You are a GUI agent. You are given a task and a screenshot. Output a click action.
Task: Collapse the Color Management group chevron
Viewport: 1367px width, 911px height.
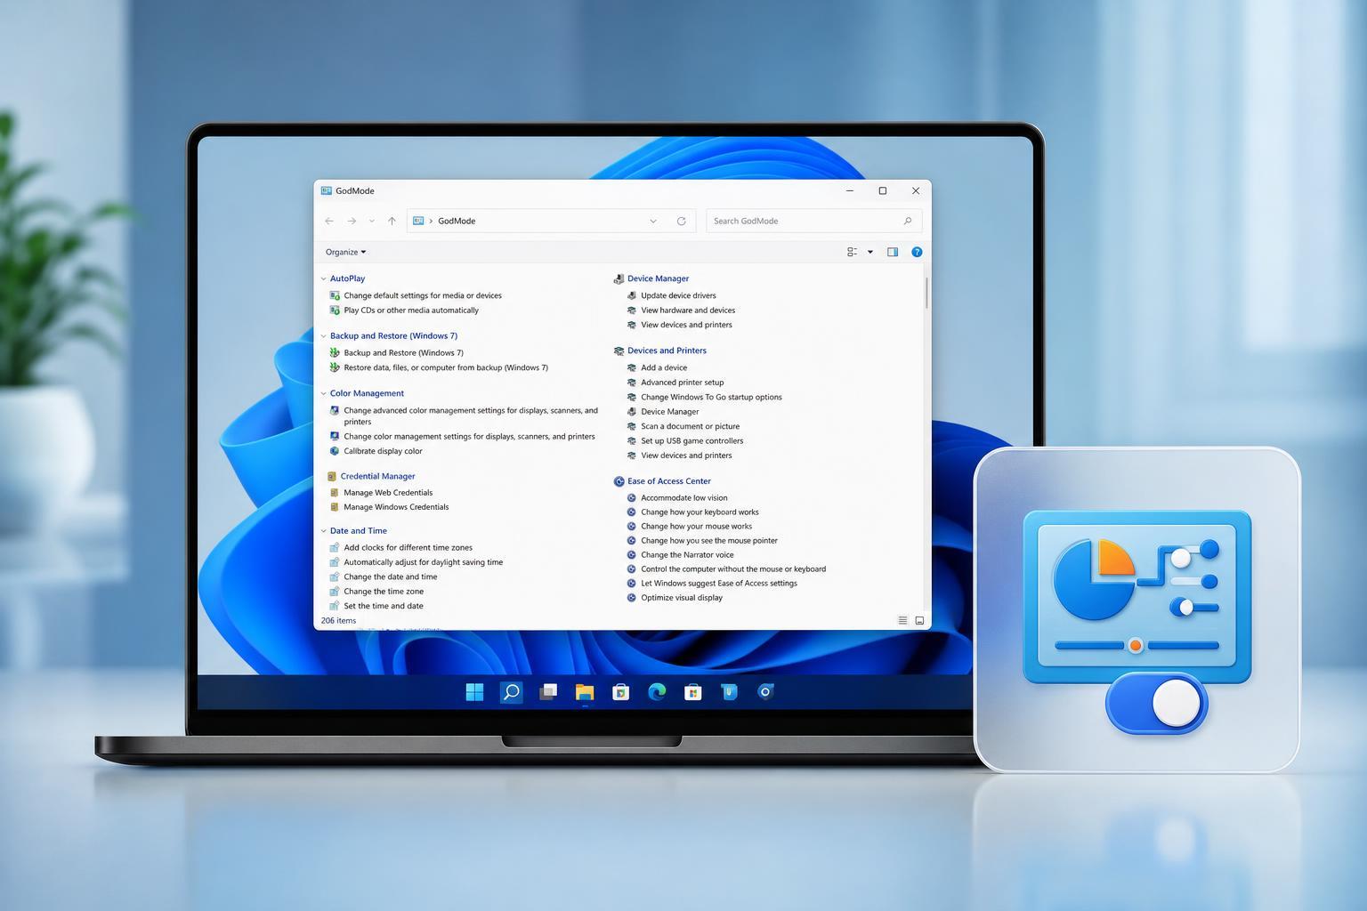click(x=323, y=393)
